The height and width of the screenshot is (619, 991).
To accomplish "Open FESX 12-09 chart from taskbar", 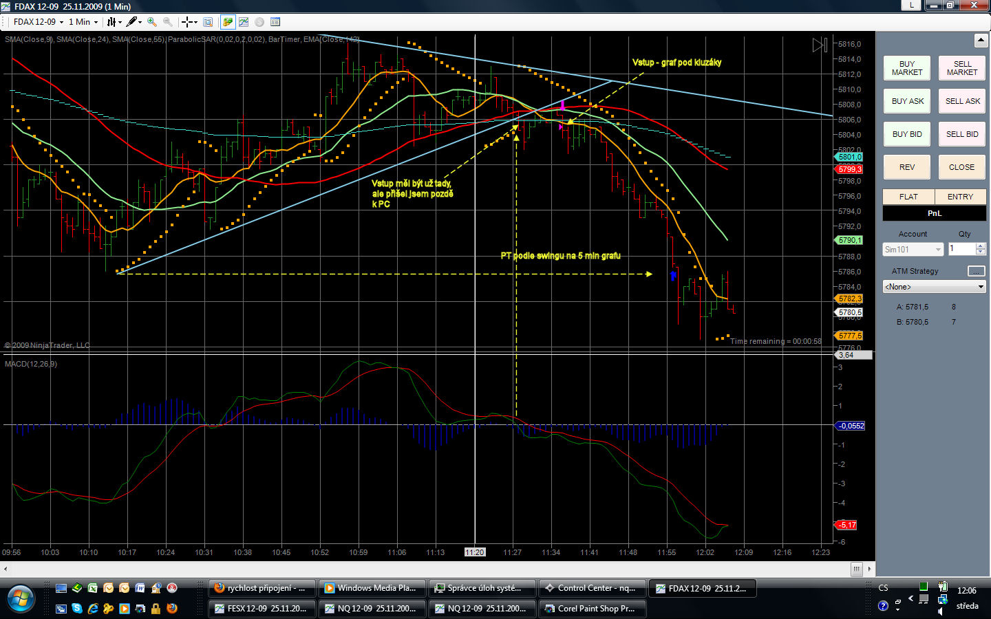I will click(x=262, y=608).
